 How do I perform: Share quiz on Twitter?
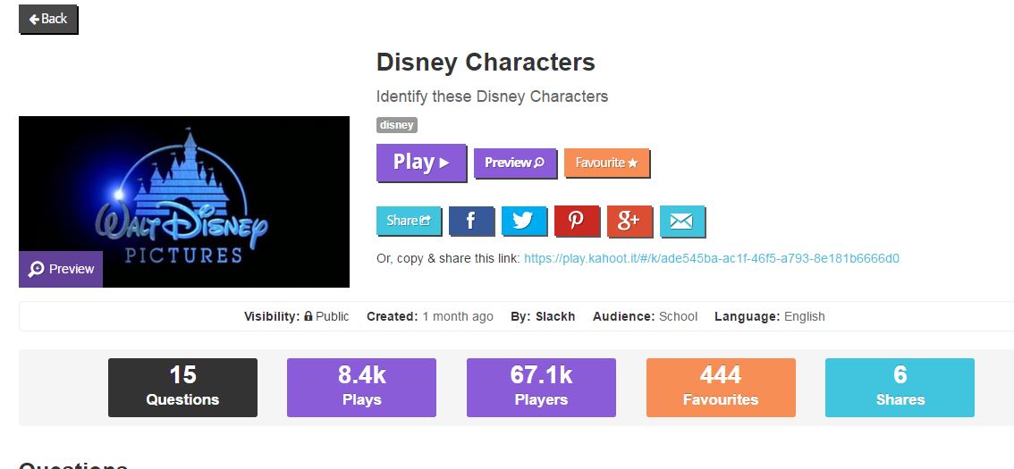pos(524,221)
